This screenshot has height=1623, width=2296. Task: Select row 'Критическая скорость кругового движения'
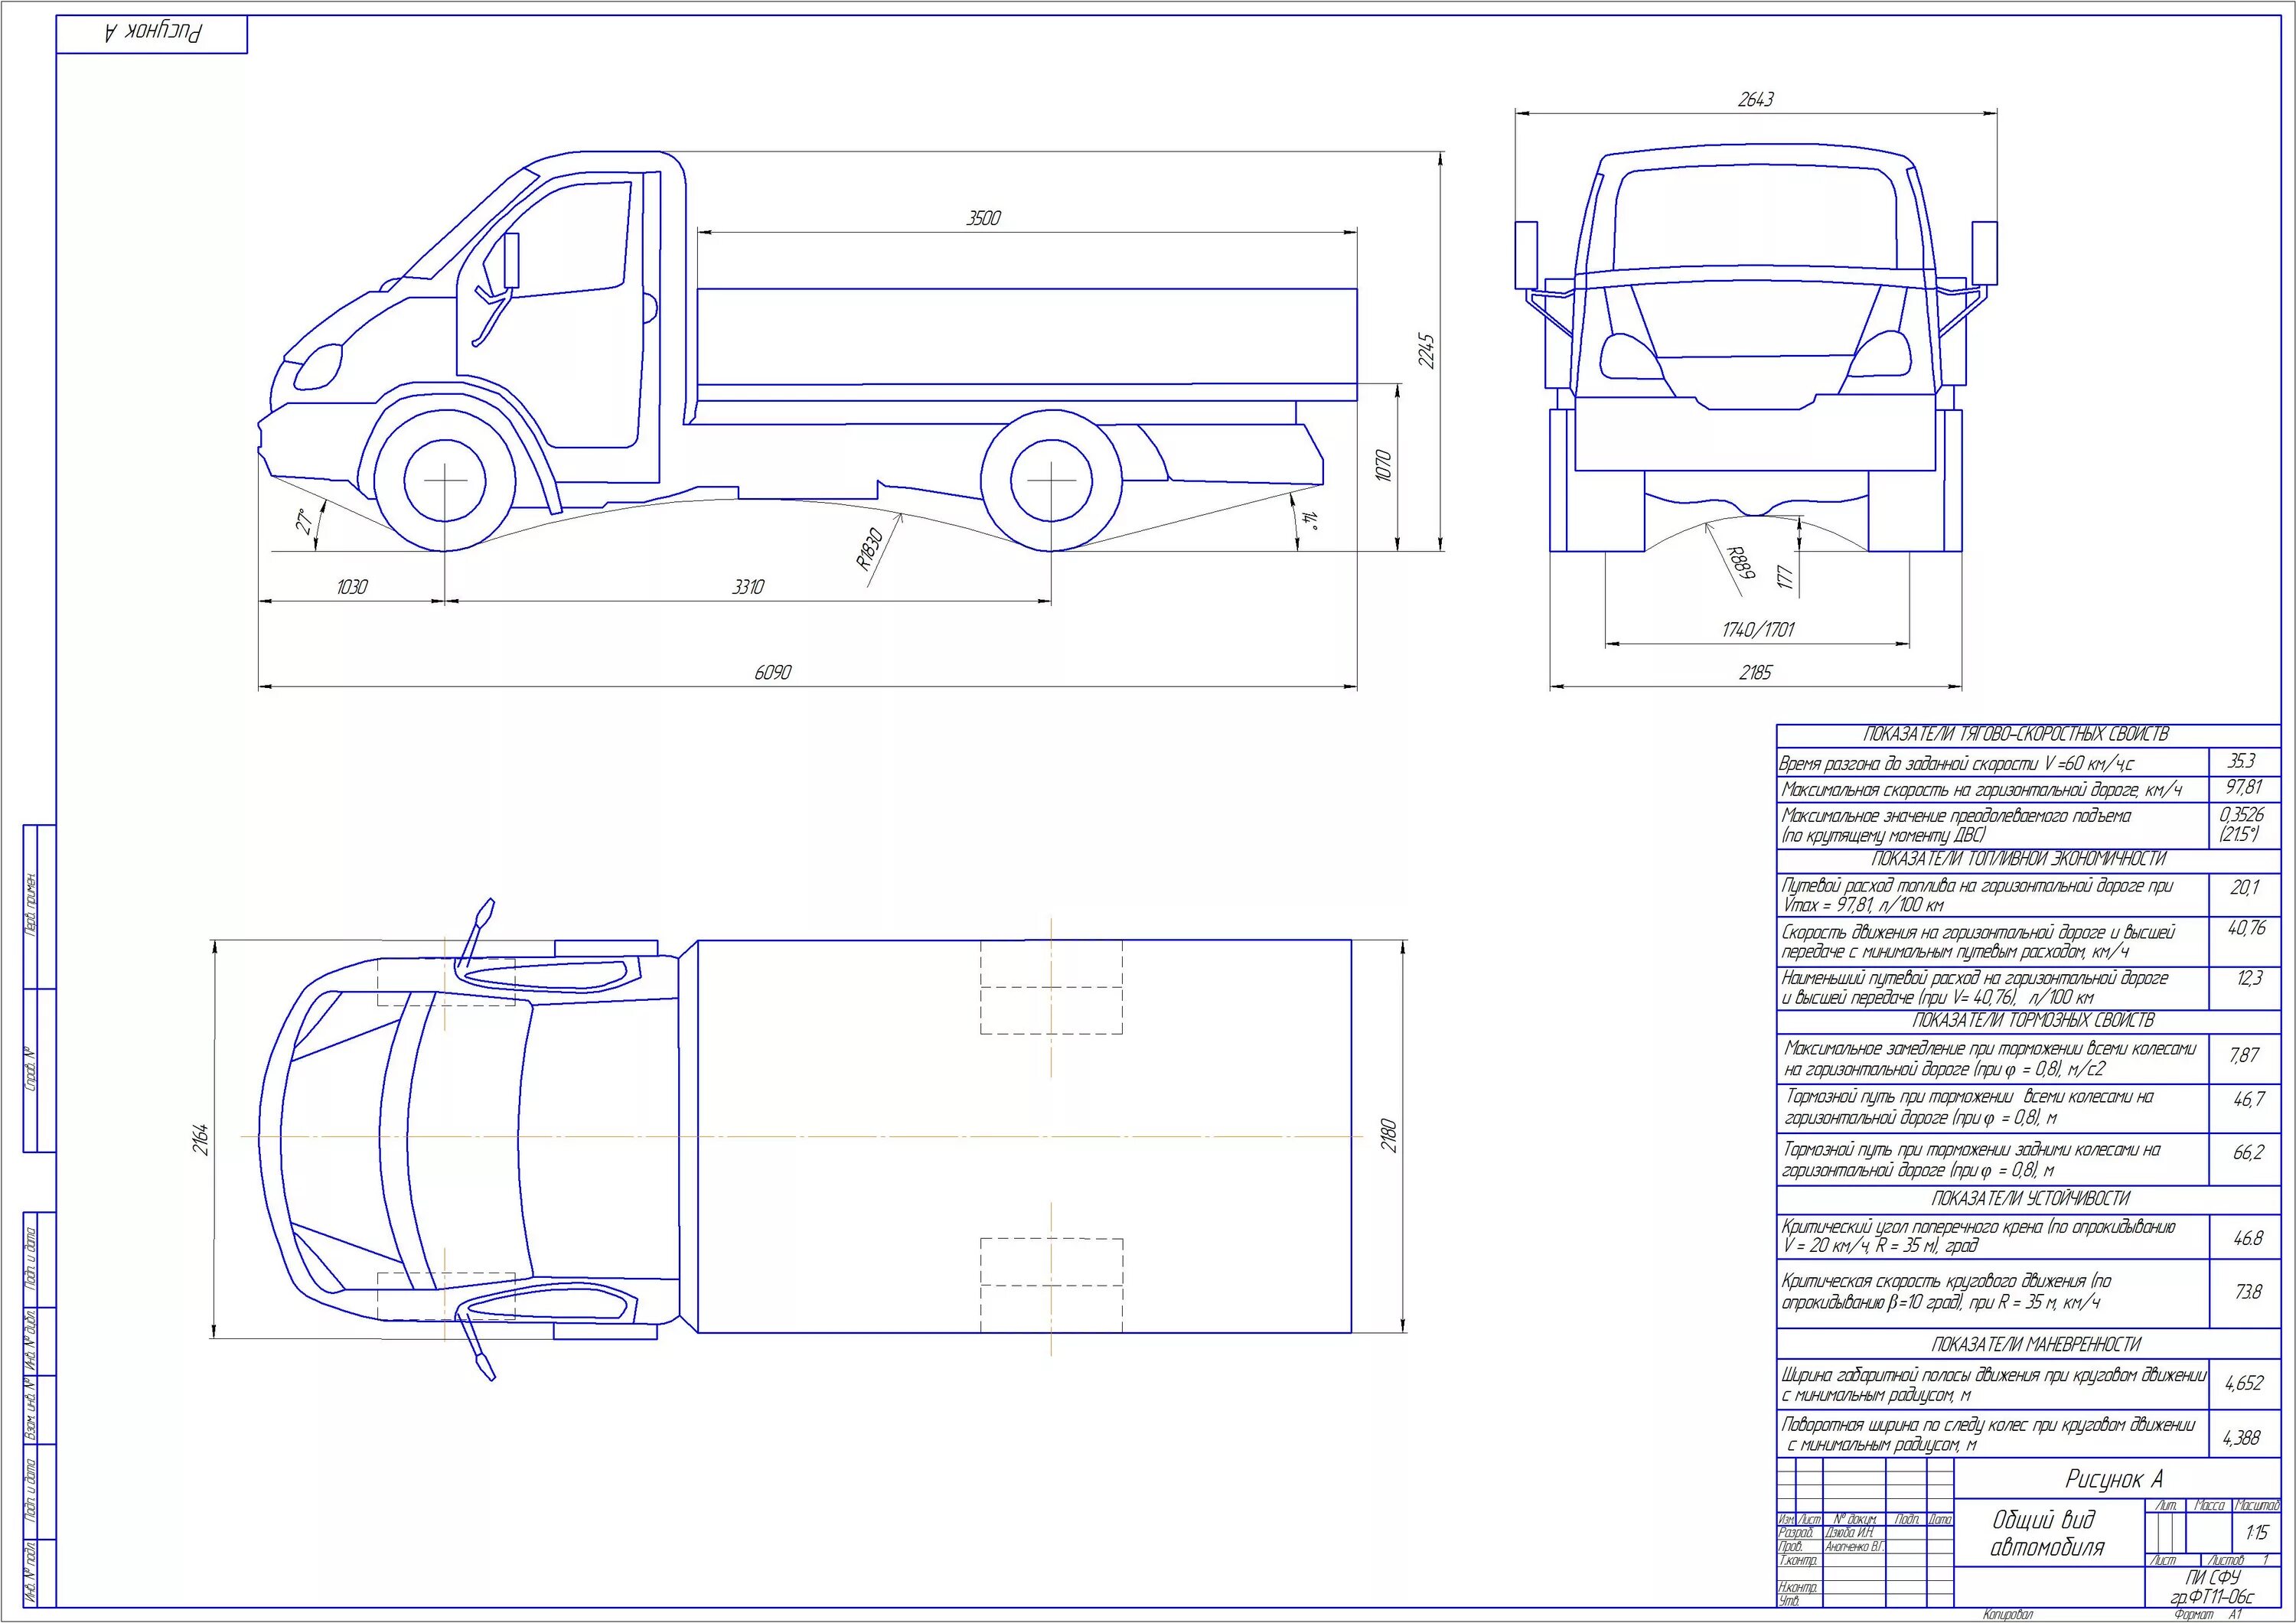[x=1992, y=1293]
